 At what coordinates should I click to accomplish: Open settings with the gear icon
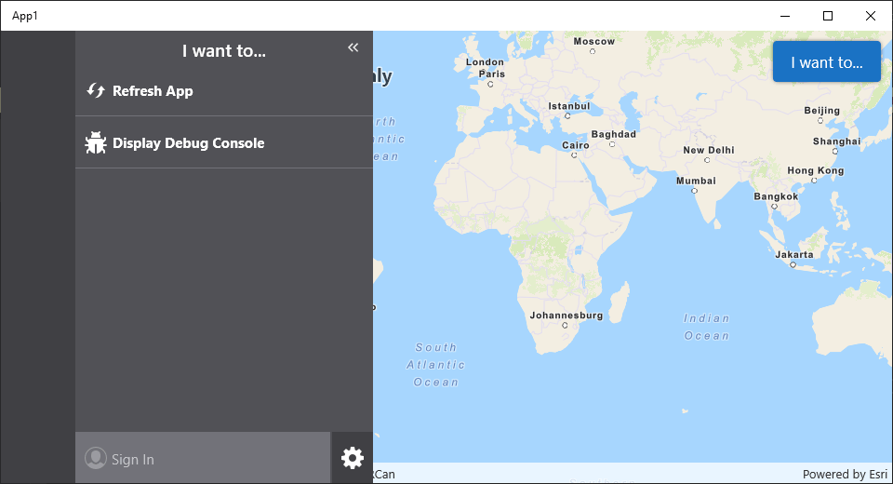coord(353,458)
